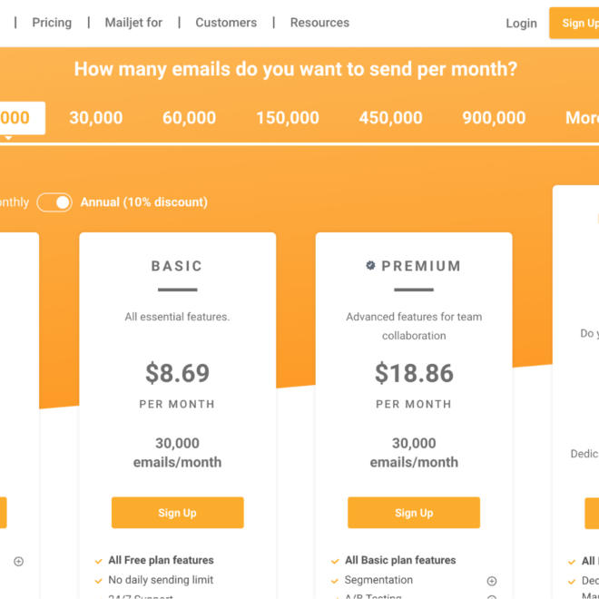Click Sign Up on the Basic plan
This screenshot has height=599, width=599.
[178, 513]
